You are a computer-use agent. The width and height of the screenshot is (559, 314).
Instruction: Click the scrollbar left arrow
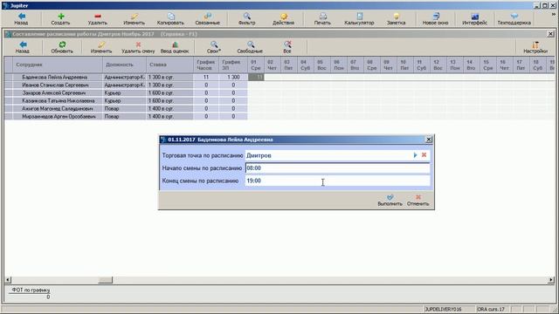(x=8, y=280)
